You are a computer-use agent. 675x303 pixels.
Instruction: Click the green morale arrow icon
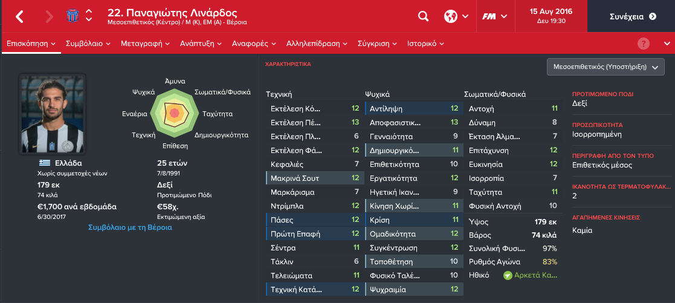coord(508,275)
